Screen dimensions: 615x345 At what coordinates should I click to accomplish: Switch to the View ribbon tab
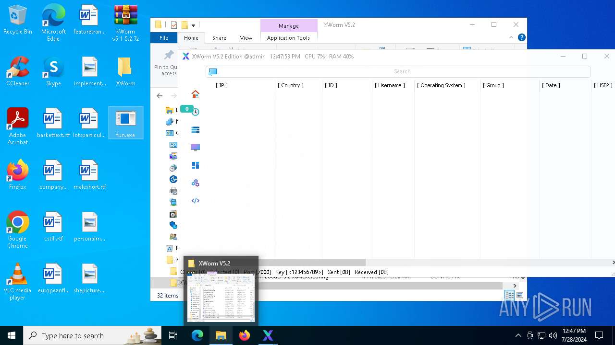pyautogui.click(x=246, y=38)
